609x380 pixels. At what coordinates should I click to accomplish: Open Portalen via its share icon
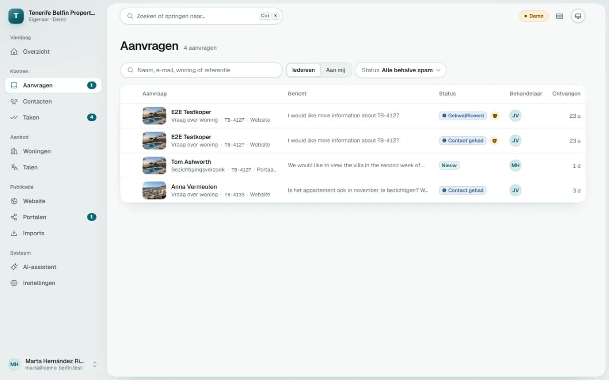click(x=14, y=217)
